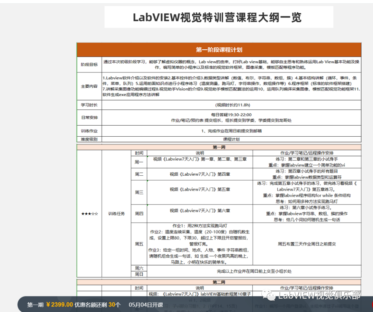Screen dimensions: 373x312
Task: Click the 周四 cell
Action: coord(139,214)
